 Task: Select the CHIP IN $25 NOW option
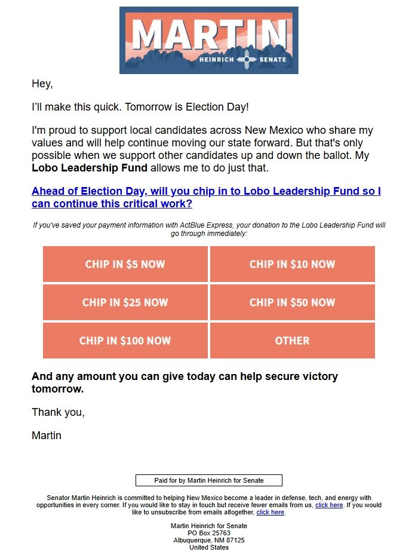pyautogui.click(x=125, y=302)
